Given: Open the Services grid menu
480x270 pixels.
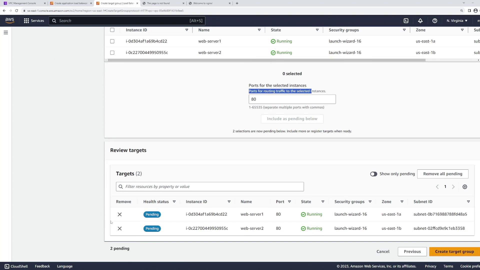Looking at the screenshot, I should (x=34, y=21).
